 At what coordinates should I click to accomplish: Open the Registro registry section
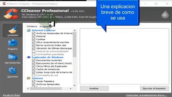[x=13, y=45]
